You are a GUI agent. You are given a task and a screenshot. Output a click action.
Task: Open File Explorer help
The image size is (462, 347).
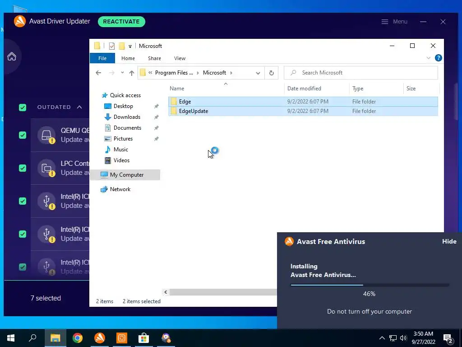coord(438,58)
